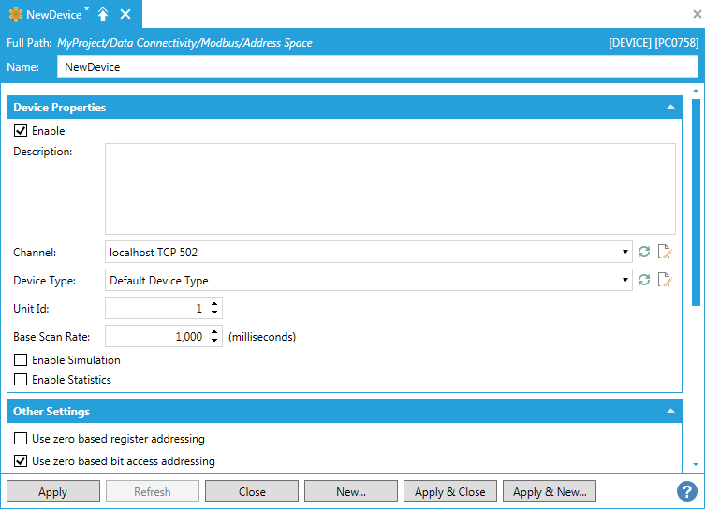Open the Device Type dropdown
The height and width of the screenshot is (509, 705).
pyautogui.click(x=624, y=281)
